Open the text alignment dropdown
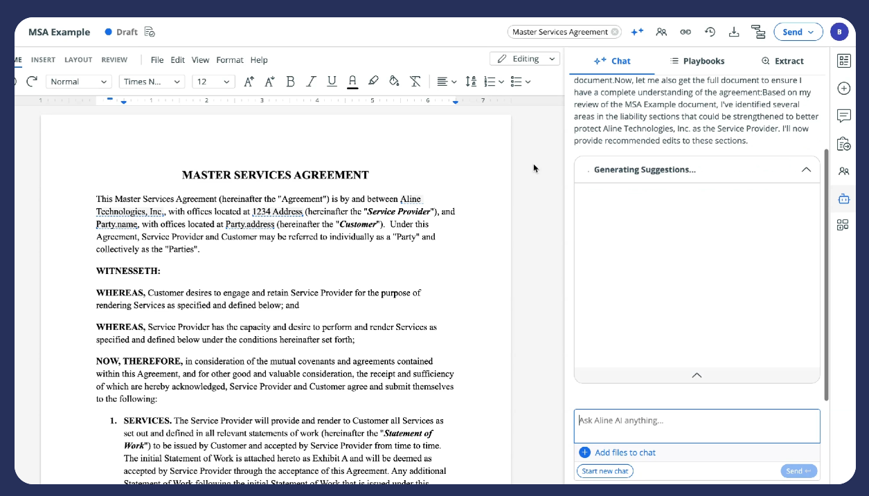This screenshot has width=869, height=496. click(x=447, y=82)
